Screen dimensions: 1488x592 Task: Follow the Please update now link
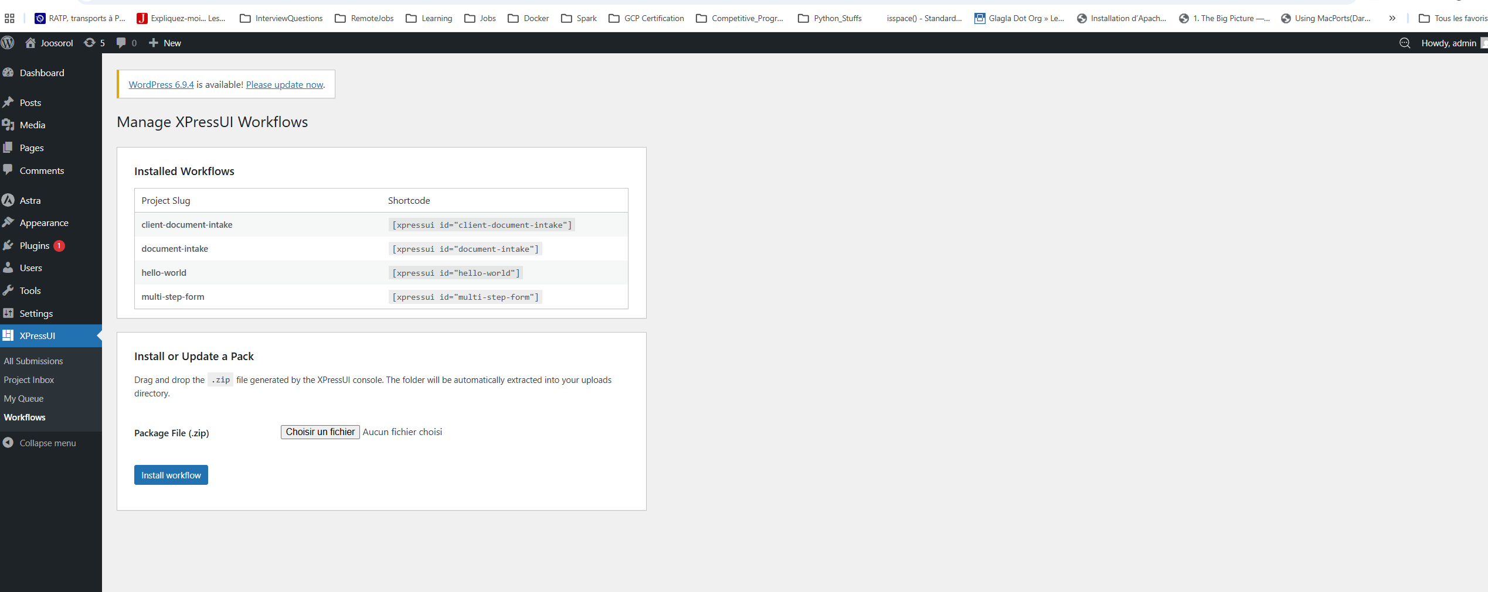pyautogui.click(x=284, y=84)
